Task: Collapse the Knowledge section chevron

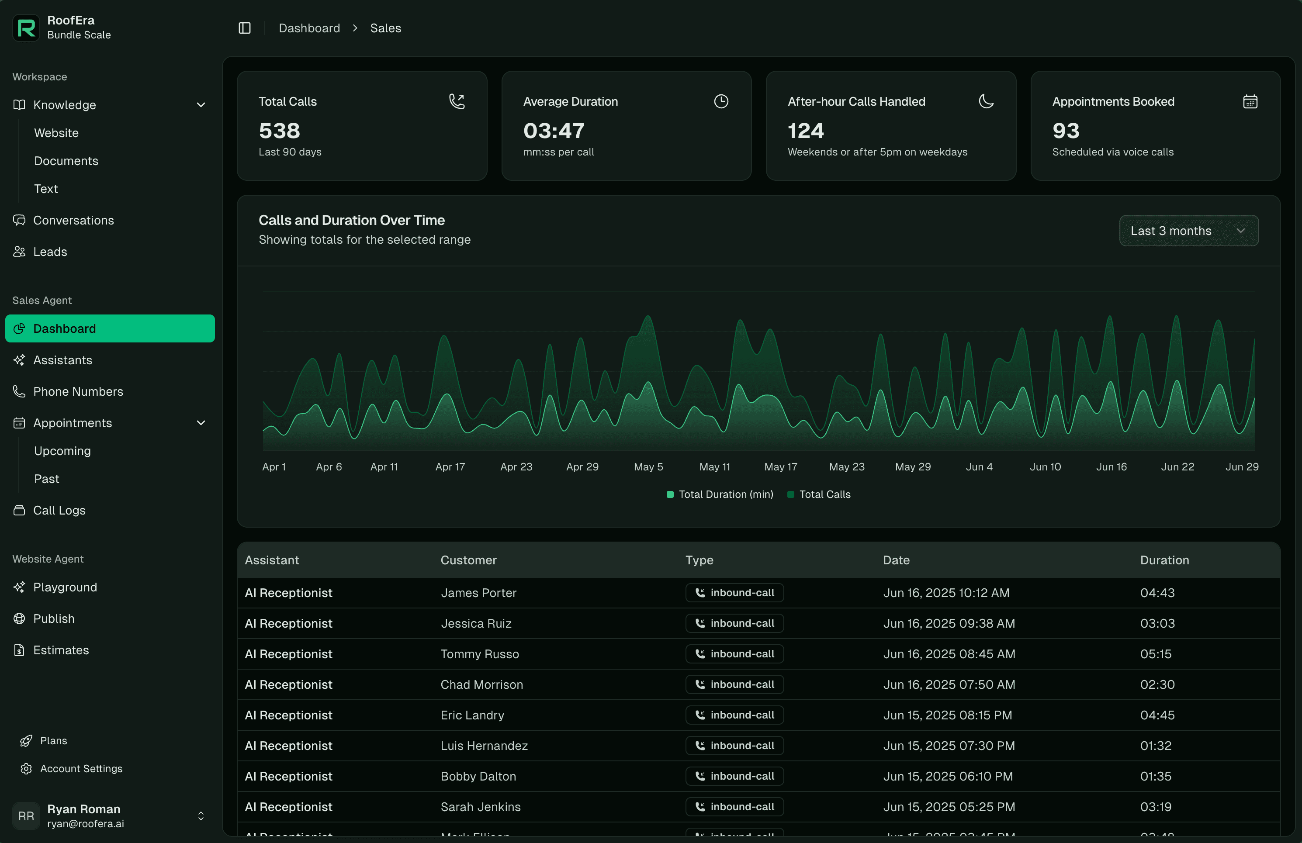Action: click(201, 104)
